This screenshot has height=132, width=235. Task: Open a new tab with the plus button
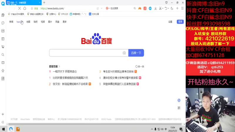(x=44, y=3)
